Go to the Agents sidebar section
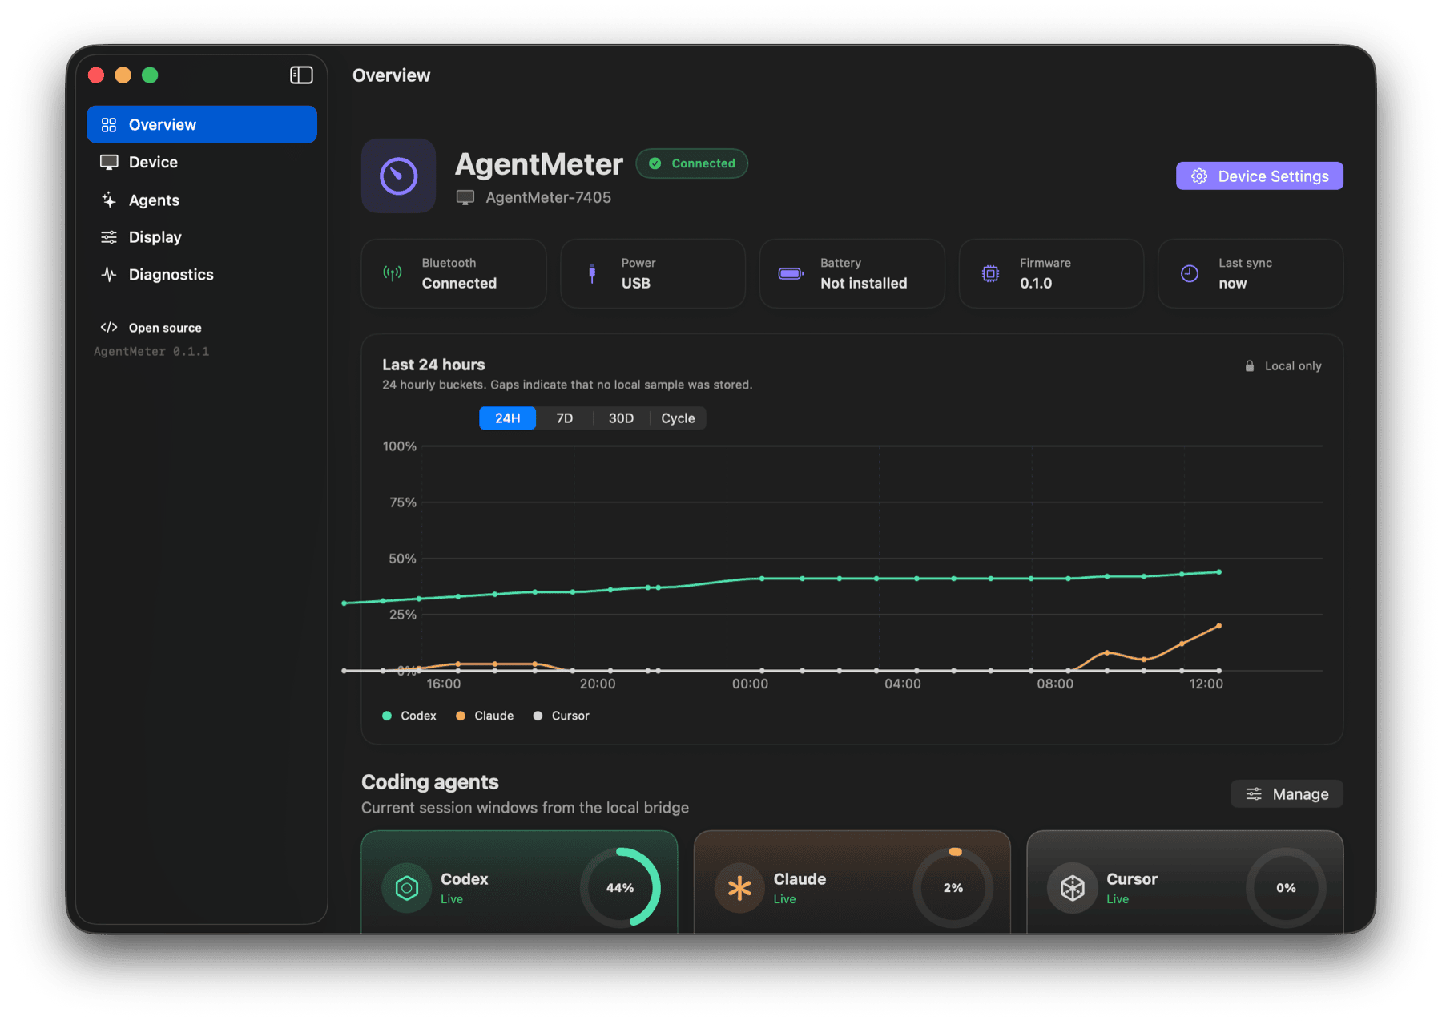Viewport: 1442px width, 1021px height. pos(202,200)
